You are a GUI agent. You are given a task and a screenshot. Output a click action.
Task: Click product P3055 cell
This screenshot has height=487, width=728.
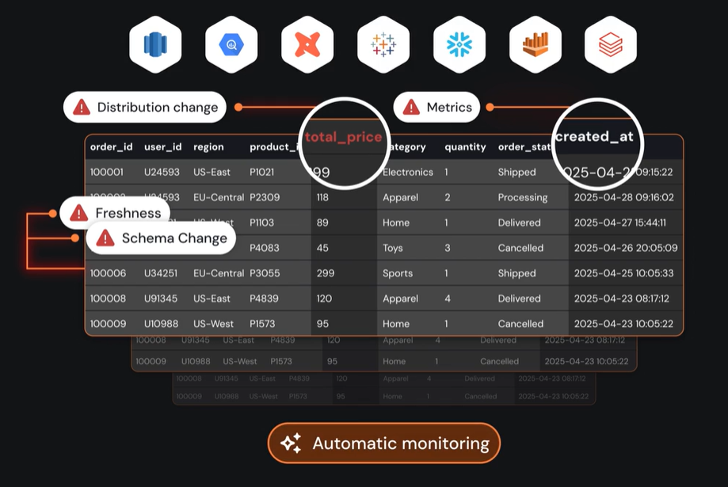point(265,273)
